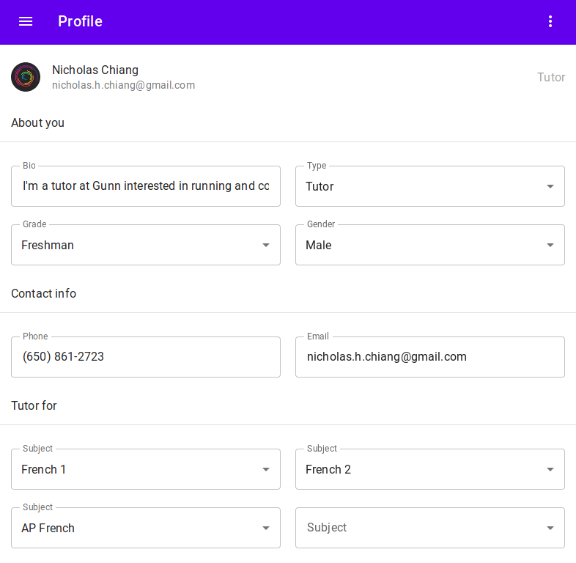Open the Gender dropdown showing Male
The height and width of the screenshot is (563, 576).
(x=430, y=245)
